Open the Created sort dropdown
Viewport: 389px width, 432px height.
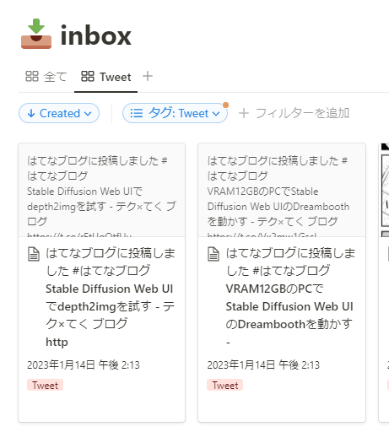pyautogui.click(x=59, y=113)
